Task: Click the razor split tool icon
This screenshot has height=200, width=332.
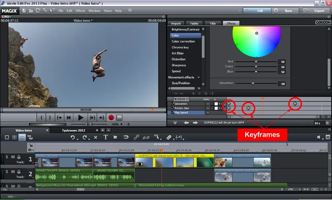Action: click(168, 137)
